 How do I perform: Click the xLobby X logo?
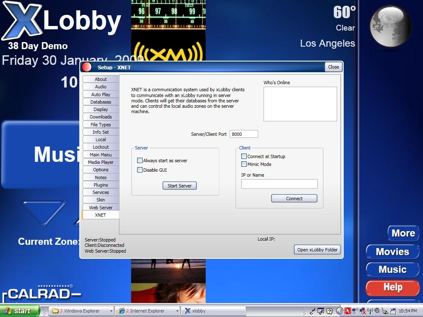tap(22, 20)
